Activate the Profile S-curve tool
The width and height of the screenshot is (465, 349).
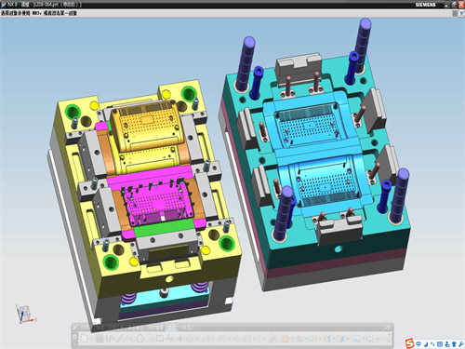110,338
